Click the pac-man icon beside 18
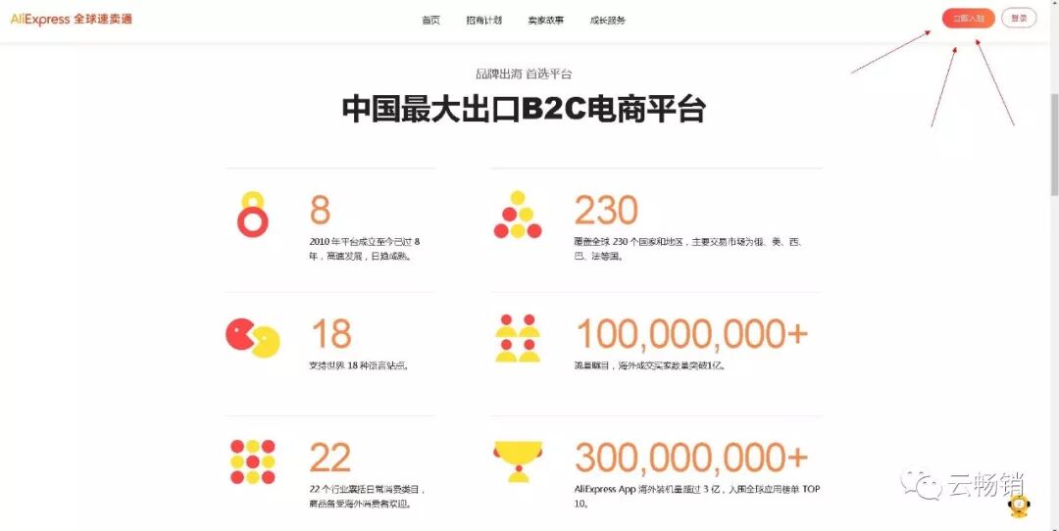1059x531 pixels. [253, 337]
